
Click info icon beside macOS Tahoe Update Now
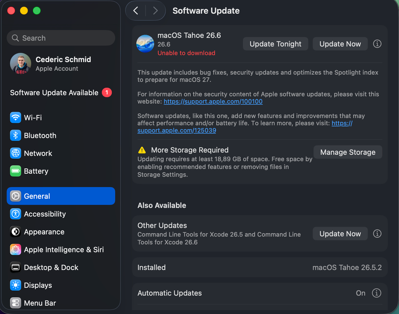click(377, 44)
